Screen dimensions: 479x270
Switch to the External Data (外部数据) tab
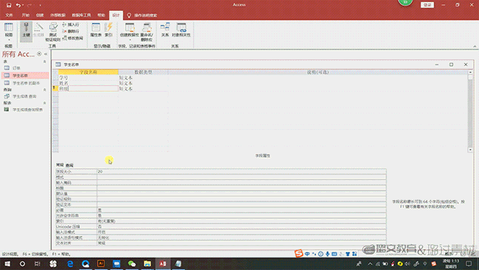click(58, 15)
